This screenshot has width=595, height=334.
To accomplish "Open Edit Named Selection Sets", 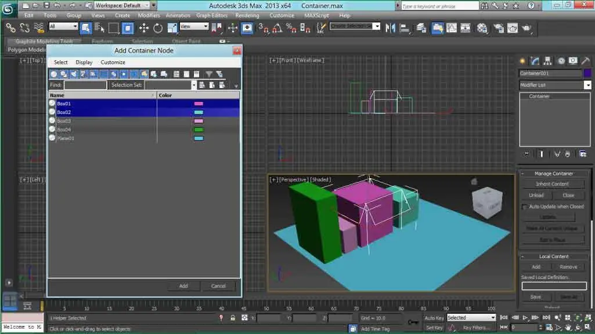I will tap(321, 28).
